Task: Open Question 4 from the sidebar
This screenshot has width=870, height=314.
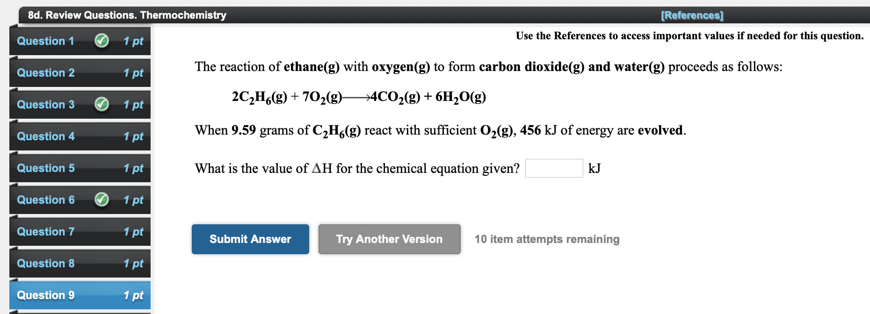Action: [x=45, y=136]
